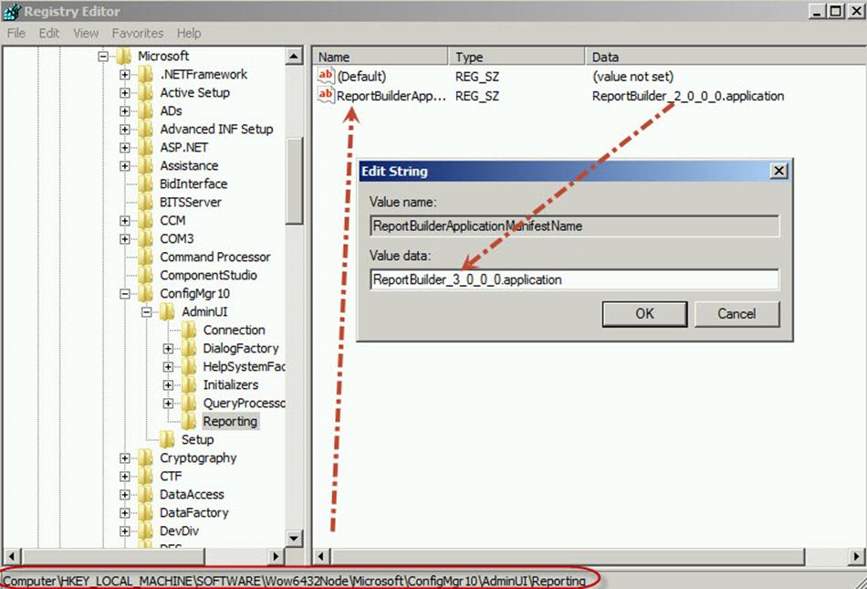
Task: Collapse the AdminUI node
Action: [x=147, y=311]
